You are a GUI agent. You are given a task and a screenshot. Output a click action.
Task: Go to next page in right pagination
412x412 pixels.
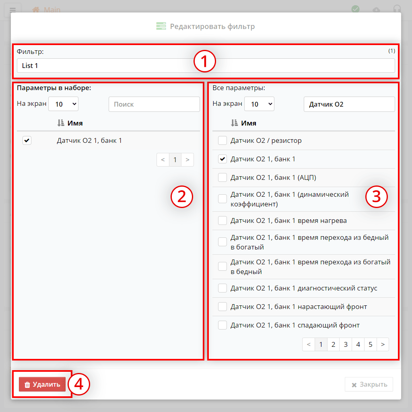coord(383,344)
